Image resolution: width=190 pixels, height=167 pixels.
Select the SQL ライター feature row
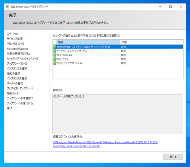[x=118, y=59]
